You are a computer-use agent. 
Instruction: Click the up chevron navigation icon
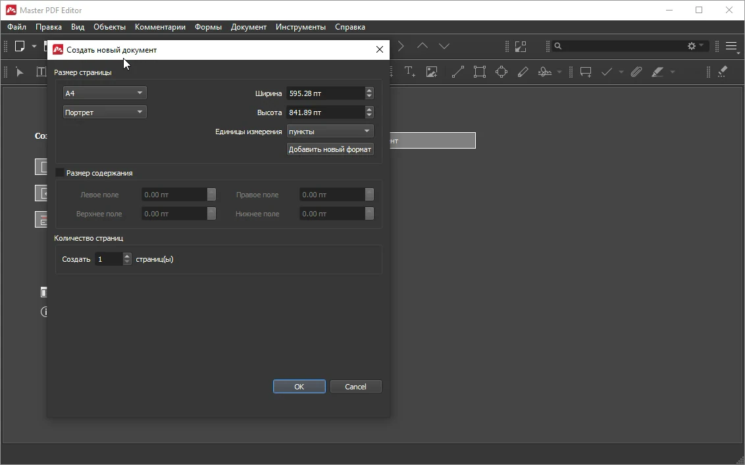click(423, 46)
